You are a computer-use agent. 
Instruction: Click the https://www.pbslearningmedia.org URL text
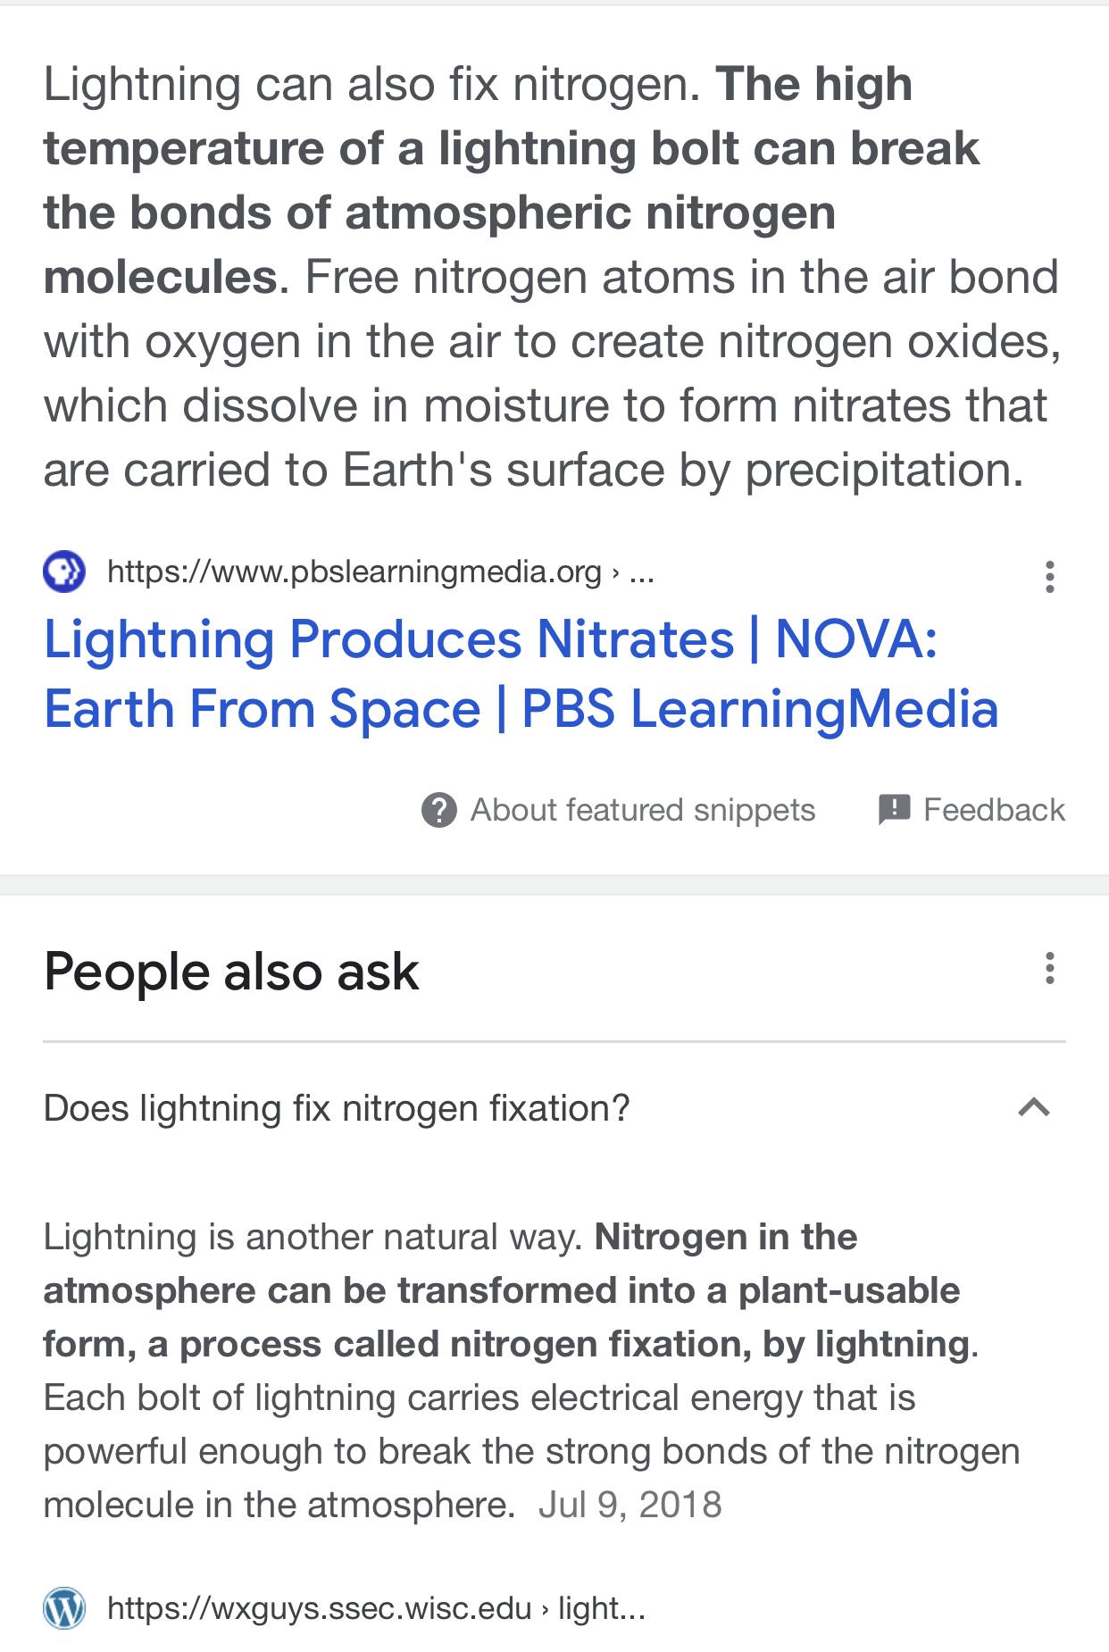(354, 572)
